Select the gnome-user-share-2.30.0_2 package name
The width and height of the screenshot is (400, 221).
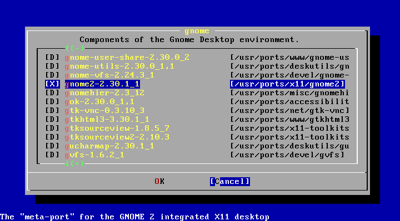(x=127, y=58)
